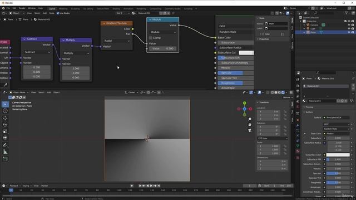The width and height of the screenshot is (356, 200).
Task: Expand the Preview panel in material properties
Action: tap(309, 107)
